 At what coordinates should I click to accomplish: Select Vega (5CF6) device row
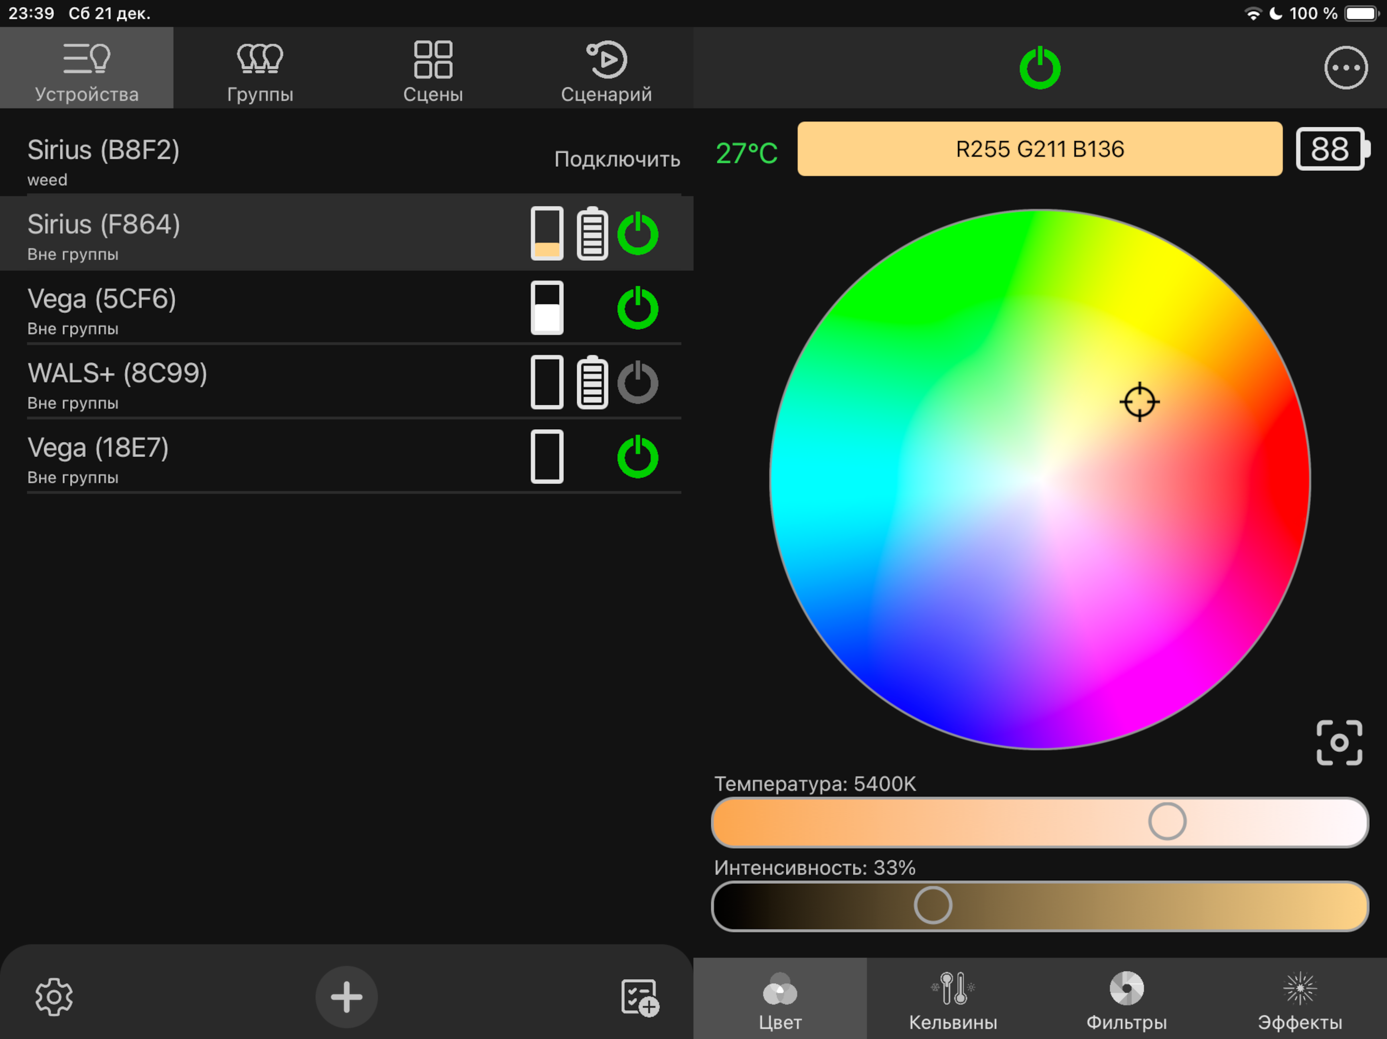[x=347, y=307]
